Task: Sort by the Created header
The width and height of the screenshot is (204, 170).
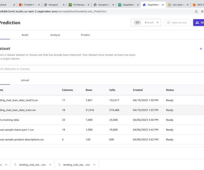Action: [138, 90]
